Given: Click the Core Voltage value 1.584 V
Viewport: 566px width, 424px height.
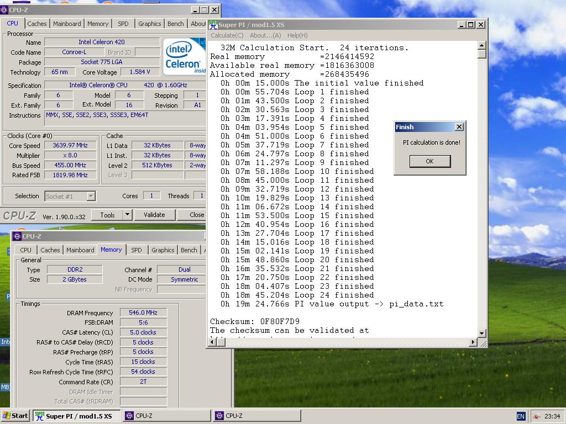Looking at the screenshot, I should (x=140, y=72).
